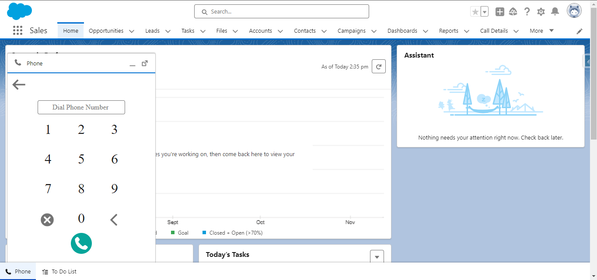Open the Campaigns tab
The height and width of the screenshot is (280, 597).
(x=352, y=31)
